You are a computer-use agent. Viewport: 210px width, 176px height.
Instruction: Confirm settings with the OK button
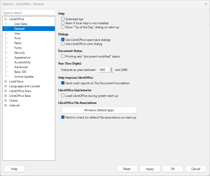(173, 169)
